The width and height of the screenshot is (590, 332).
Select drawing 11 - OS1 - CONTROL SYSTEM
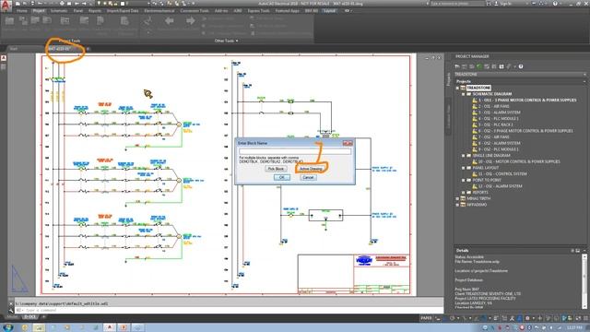pyautogui.click(x=502, y=174)
